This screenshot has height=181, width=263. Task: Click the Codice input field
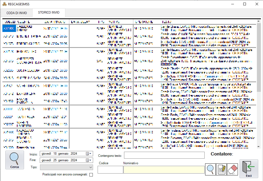click(x=110, y=170)
